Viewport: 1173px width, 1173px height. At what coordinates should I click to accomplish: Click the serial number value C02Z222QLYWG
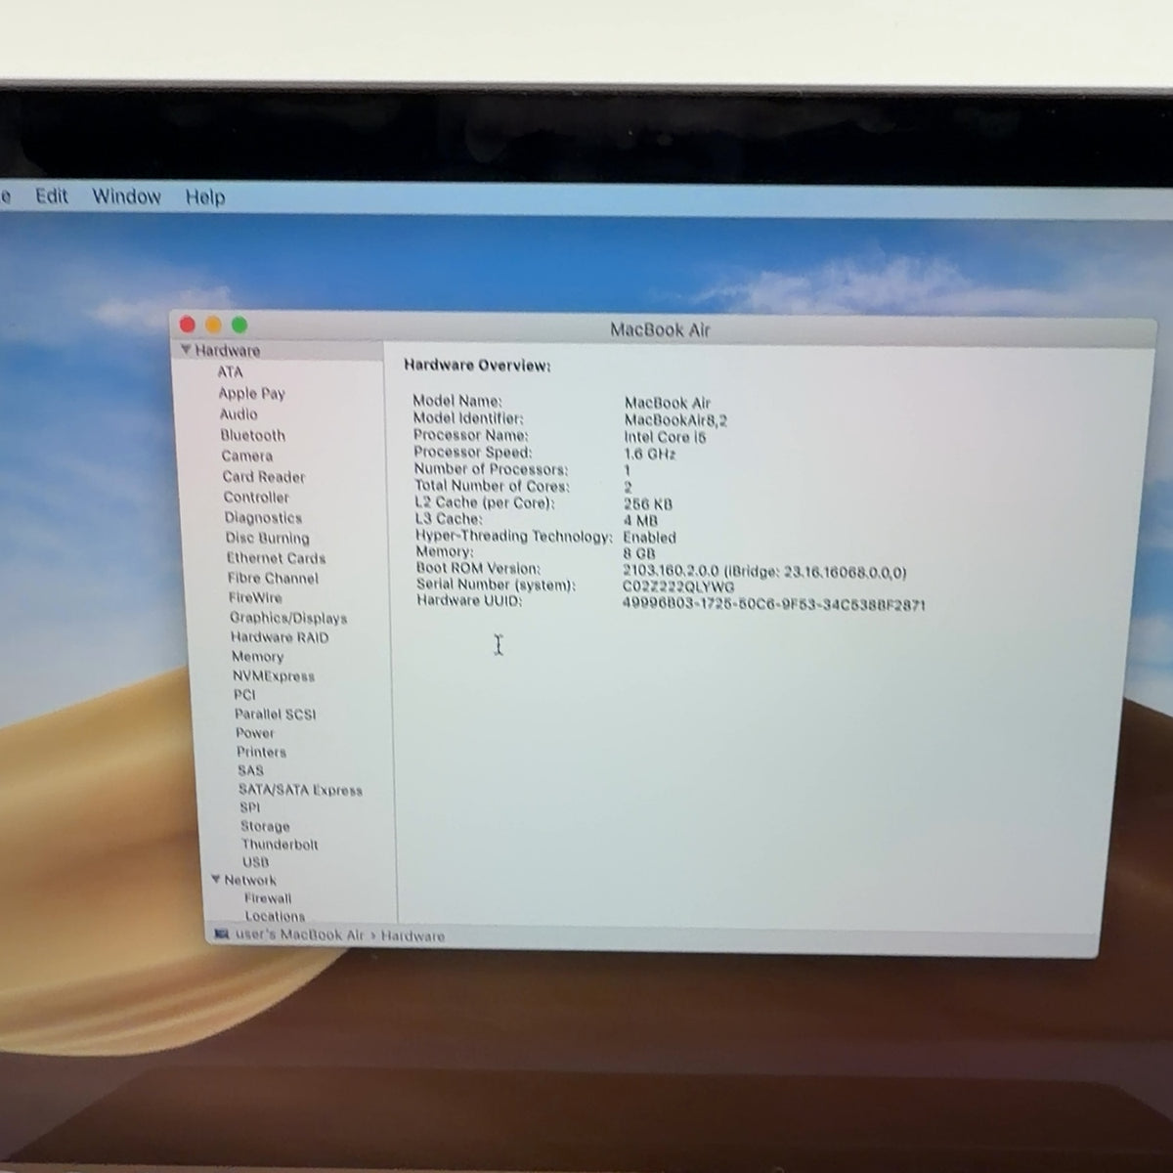pyautogui.click(x=678, y=586)
